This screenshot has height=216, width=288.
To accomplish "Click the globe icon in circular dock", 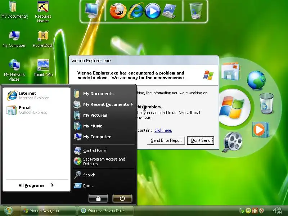I will coord(256,80).
